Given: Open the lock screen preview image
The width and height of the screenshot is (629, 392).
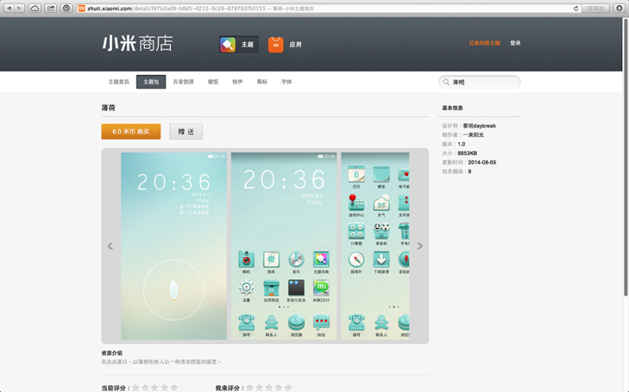Looking at the screenshot, I should click(174, 246).
